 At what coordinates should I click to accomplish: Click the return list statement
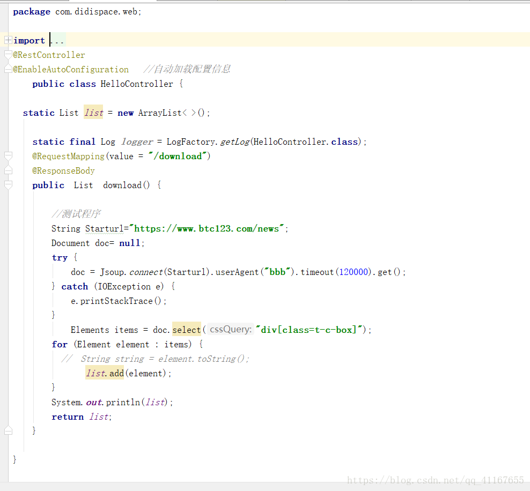80,416
